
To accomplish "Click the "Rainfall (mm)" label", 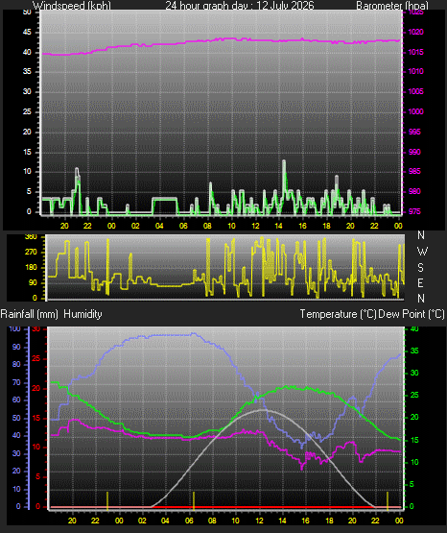I will [x=29, y=314].
